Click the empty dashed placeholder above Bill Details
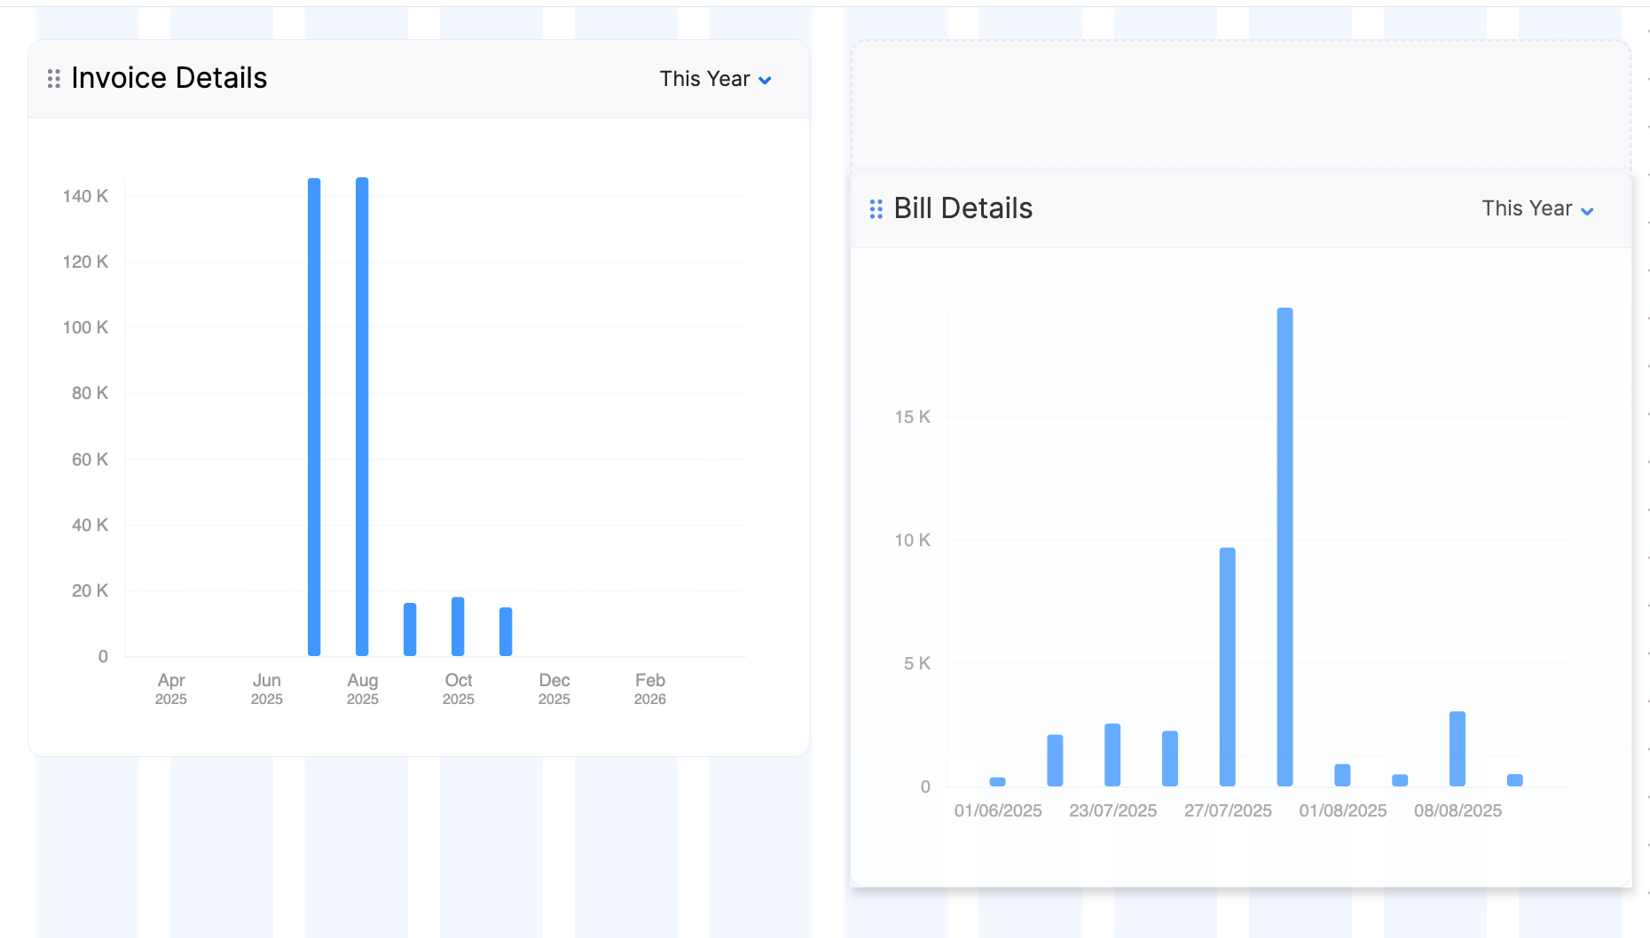The image size is (1650, 938). tap(1240, 105)
